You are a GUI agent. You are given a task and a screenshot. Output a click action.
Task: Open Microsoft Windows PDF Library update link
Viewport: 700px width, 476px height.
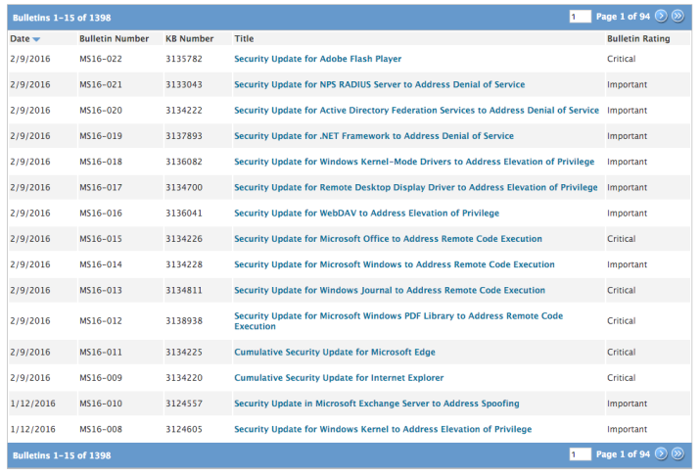pyautogui.click(x=398, y=321)
